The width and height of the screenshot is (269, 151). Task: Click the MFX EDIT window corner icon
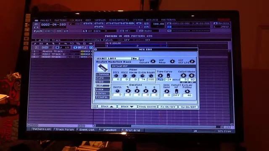tap(95, 49)
